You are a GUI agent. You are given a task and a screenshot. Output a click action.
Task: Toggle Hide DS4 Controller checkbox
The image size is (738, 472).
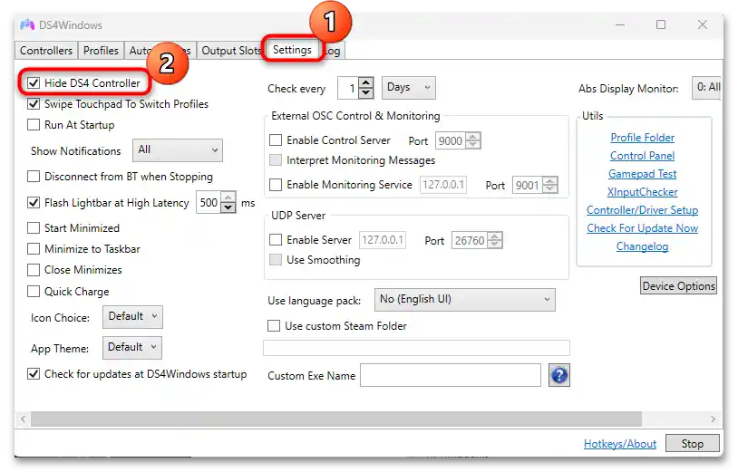[34, 83]
